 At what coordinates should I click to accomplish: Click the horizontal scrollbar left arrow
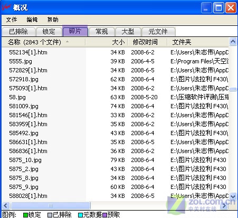pos(6,205)
